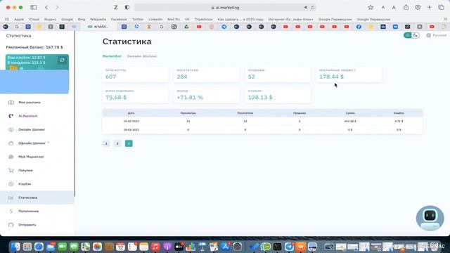Show more bookmarks with double chevron
The width and height of the screenshot is (450, 253).
[445, 19]
